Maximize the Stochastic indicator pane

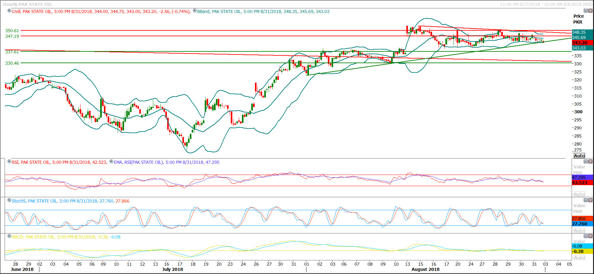point(586,200)
